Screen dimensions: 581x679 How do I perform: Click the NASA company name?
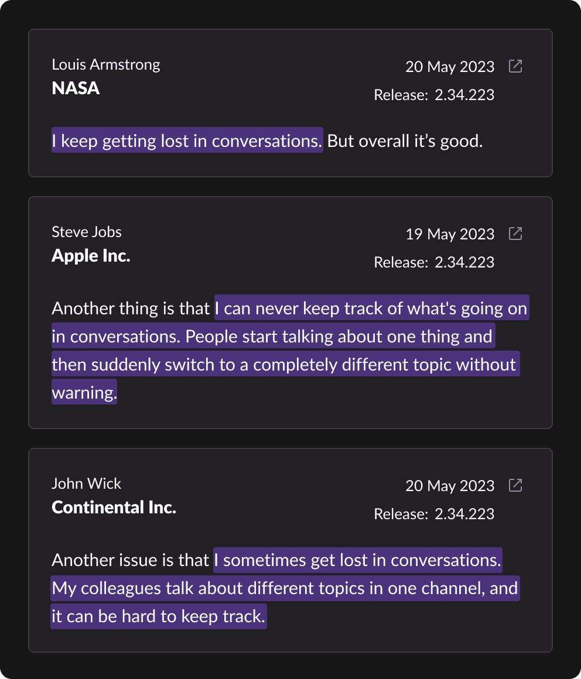(76, 88)
